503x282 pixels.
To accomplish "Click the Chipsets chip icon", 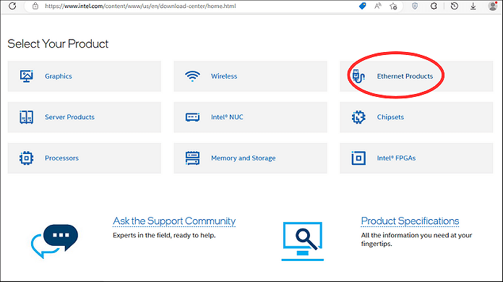I will [358, 117].
